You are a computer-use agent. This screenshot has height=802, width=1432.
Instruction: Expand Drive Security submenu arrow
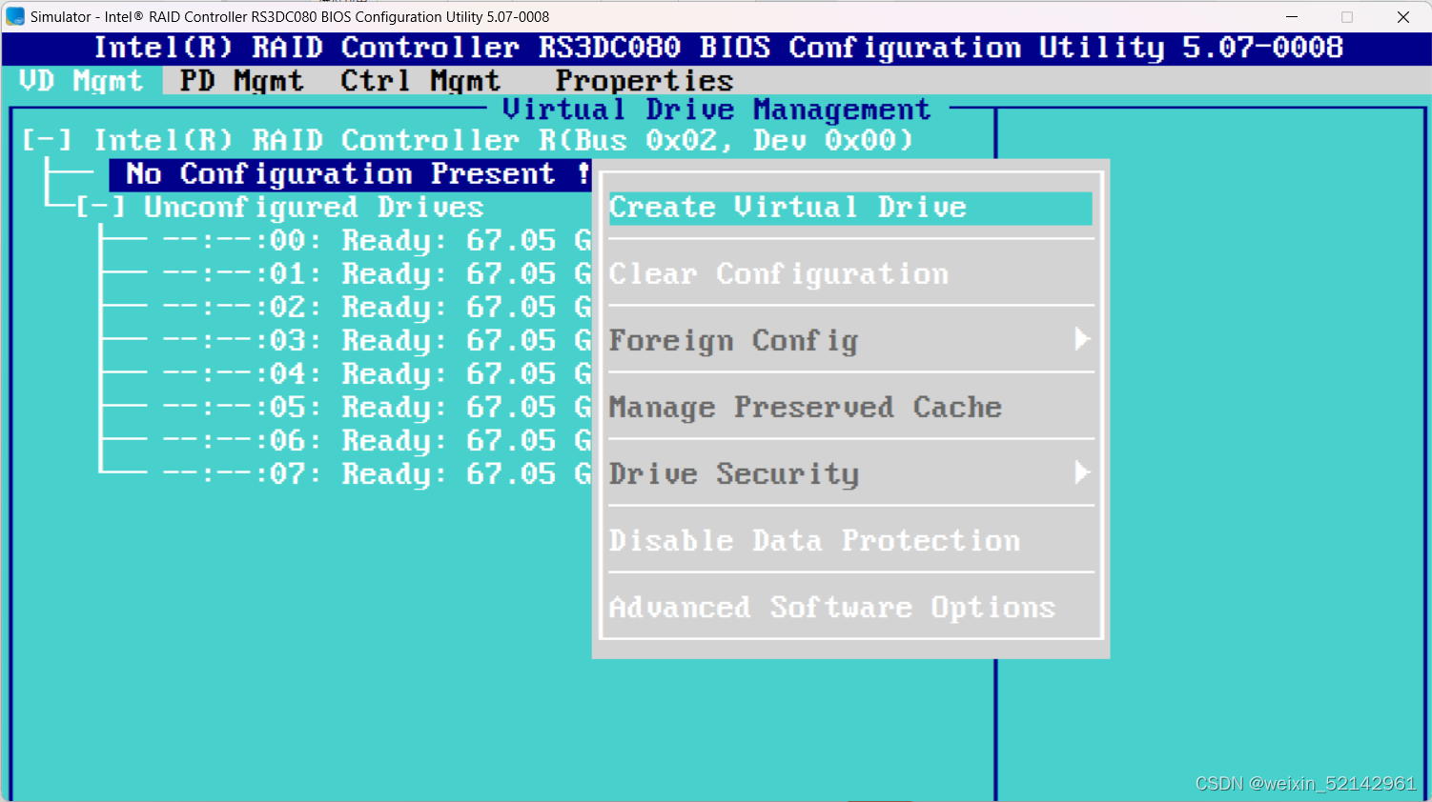point(1082,472)
